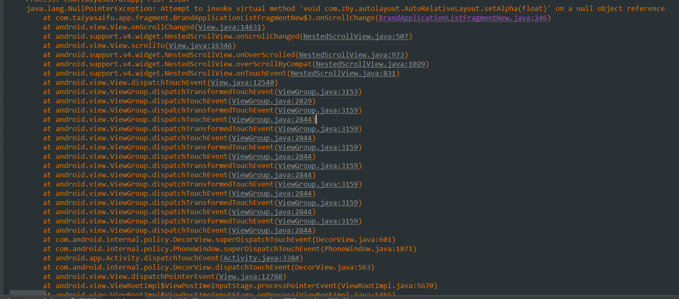The image size is (679, 299).
Task: Open NestedScrollView.java:831 onTouchEvent link
Action: coord(343,73)
